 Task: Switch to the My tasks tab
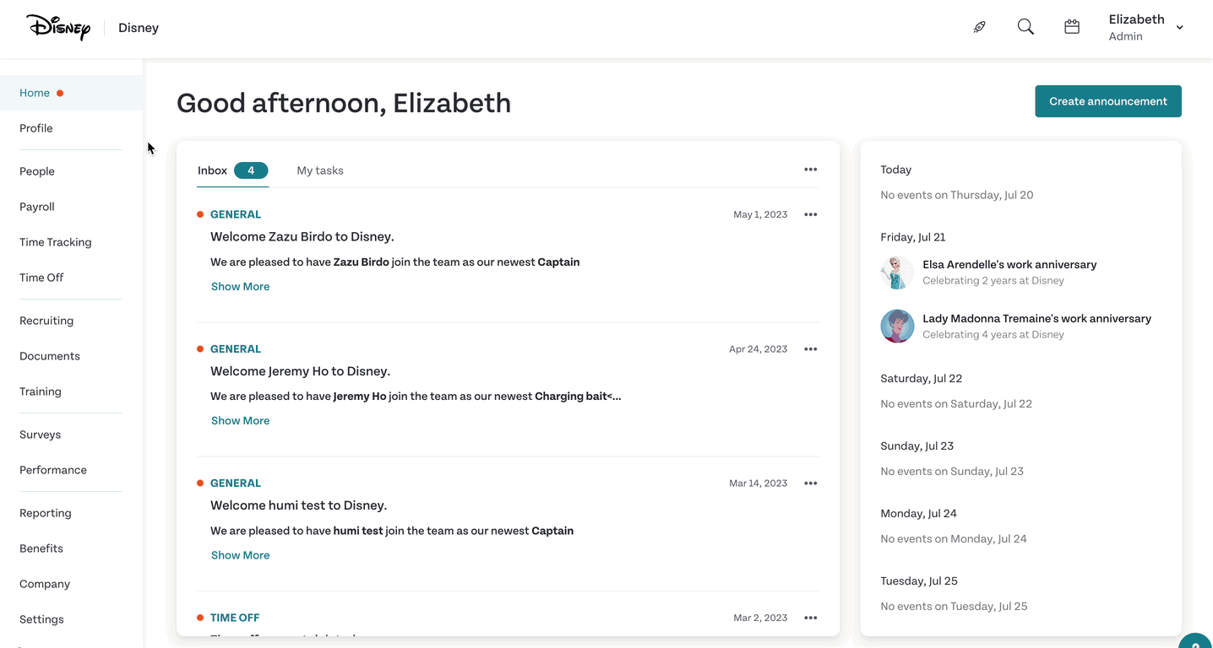320,170
